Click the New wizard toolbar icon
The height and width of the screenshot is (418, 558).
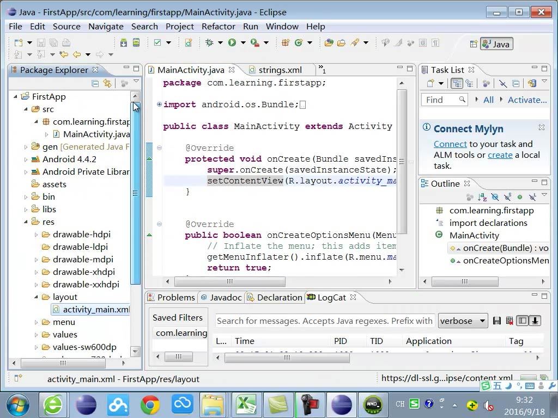[19, 43]
